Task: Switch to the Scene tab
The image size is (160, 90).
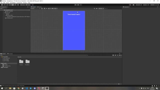Action: [33, 7]
